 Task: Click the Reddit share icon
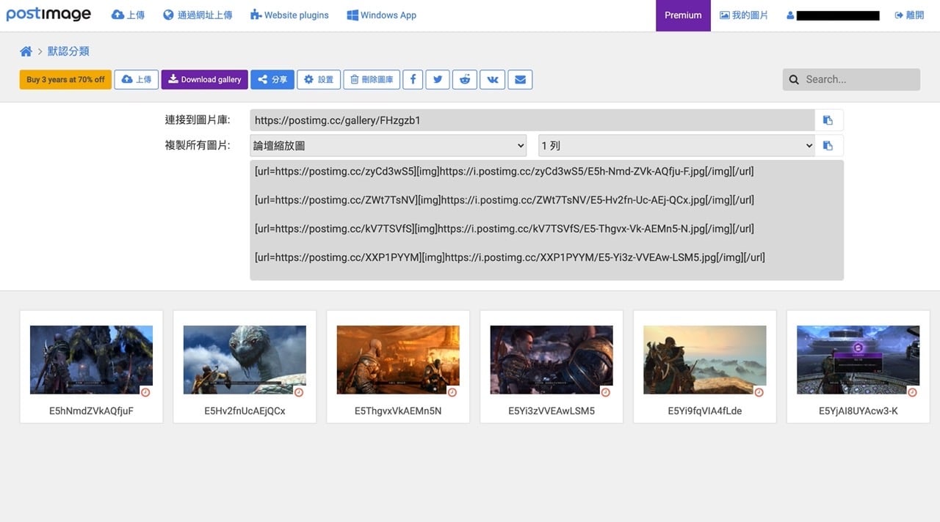(x=465, y=79)
